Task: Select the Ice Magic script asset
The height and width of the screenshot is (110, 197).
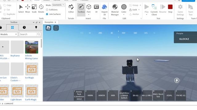Action: pyautogui.click(x=31, y=71)
